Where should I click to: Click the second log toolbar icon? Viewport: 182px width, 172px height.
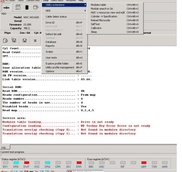pos(14,40)
